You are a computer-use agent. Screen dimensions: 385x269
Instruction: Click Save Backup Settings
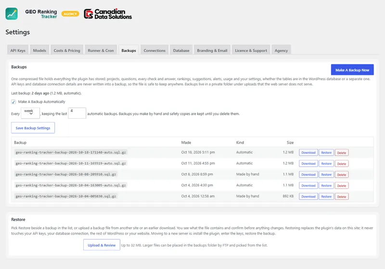[x=33, y=128]
